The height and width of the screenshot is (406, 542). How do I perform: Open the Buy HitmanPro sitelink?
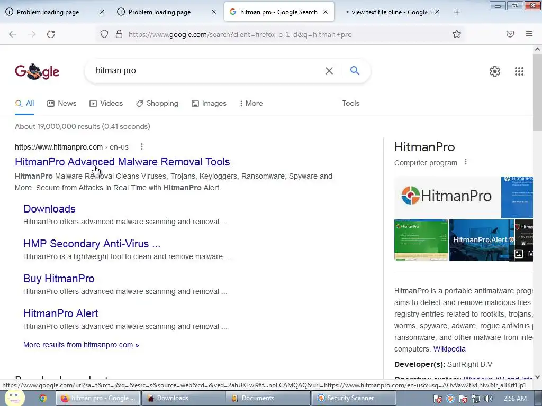pyautogui.click(x=59, y=278)
